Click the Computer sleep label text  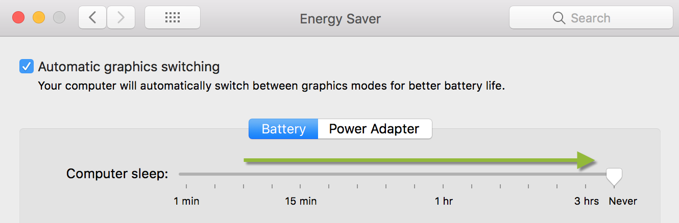pos(117,174)
